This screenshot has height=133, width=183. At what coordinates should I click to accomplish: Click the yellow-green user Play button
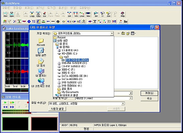point(12,102)
